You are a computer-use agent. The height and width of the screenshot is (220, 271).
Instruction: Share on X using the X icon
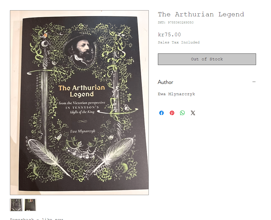point(193,113)
